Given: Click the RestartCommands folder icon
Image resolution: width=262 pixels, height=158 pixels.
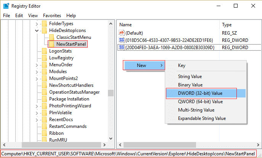Looking at the screenshot, I should pos(45,126).
